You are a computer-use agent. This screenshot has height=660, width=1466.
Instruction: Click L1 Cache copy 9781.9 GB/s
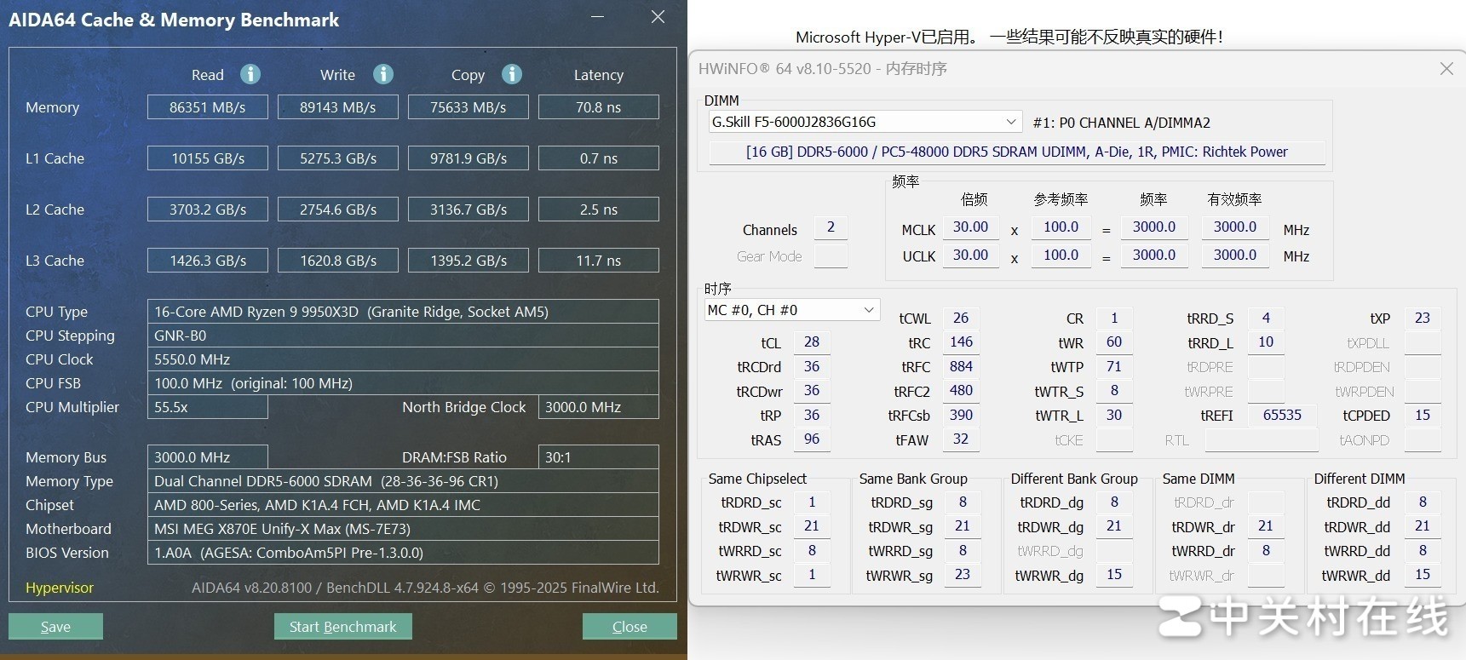(x=469, y=158)
